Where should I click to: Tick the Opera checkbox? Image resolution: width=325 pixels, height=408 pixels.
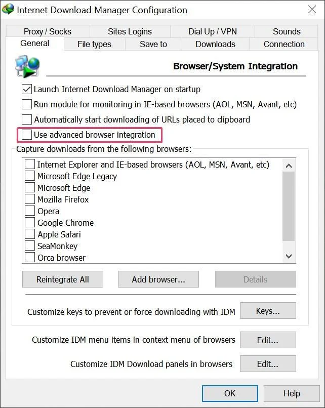click(x=30, y=211)
